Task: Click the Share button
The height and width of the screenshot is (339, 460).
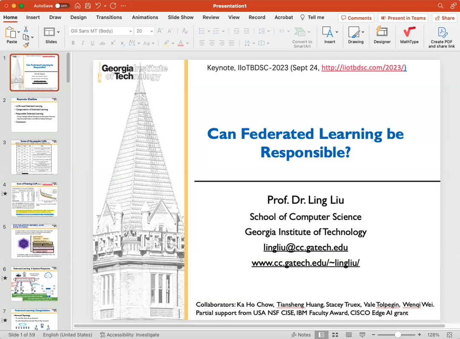Action: pos(444,18)
